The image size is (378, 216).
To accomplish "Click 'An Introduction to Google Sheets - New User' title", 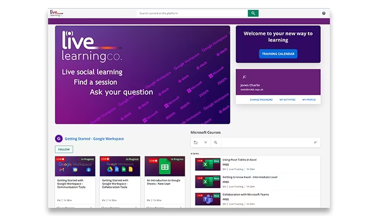I will [164, 182].
